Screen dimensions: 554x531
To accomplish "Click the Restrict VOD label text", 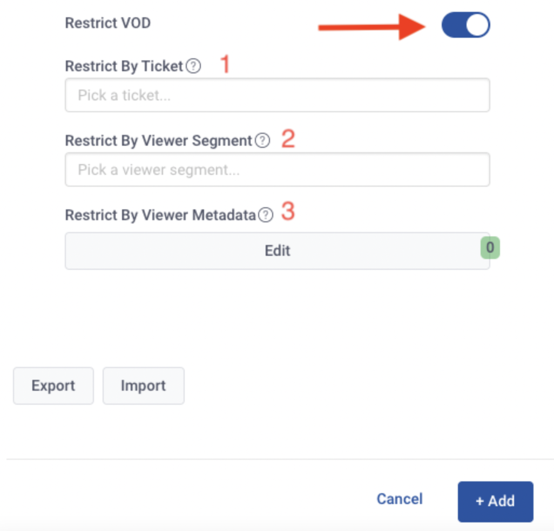I will (x=108, y=23).
